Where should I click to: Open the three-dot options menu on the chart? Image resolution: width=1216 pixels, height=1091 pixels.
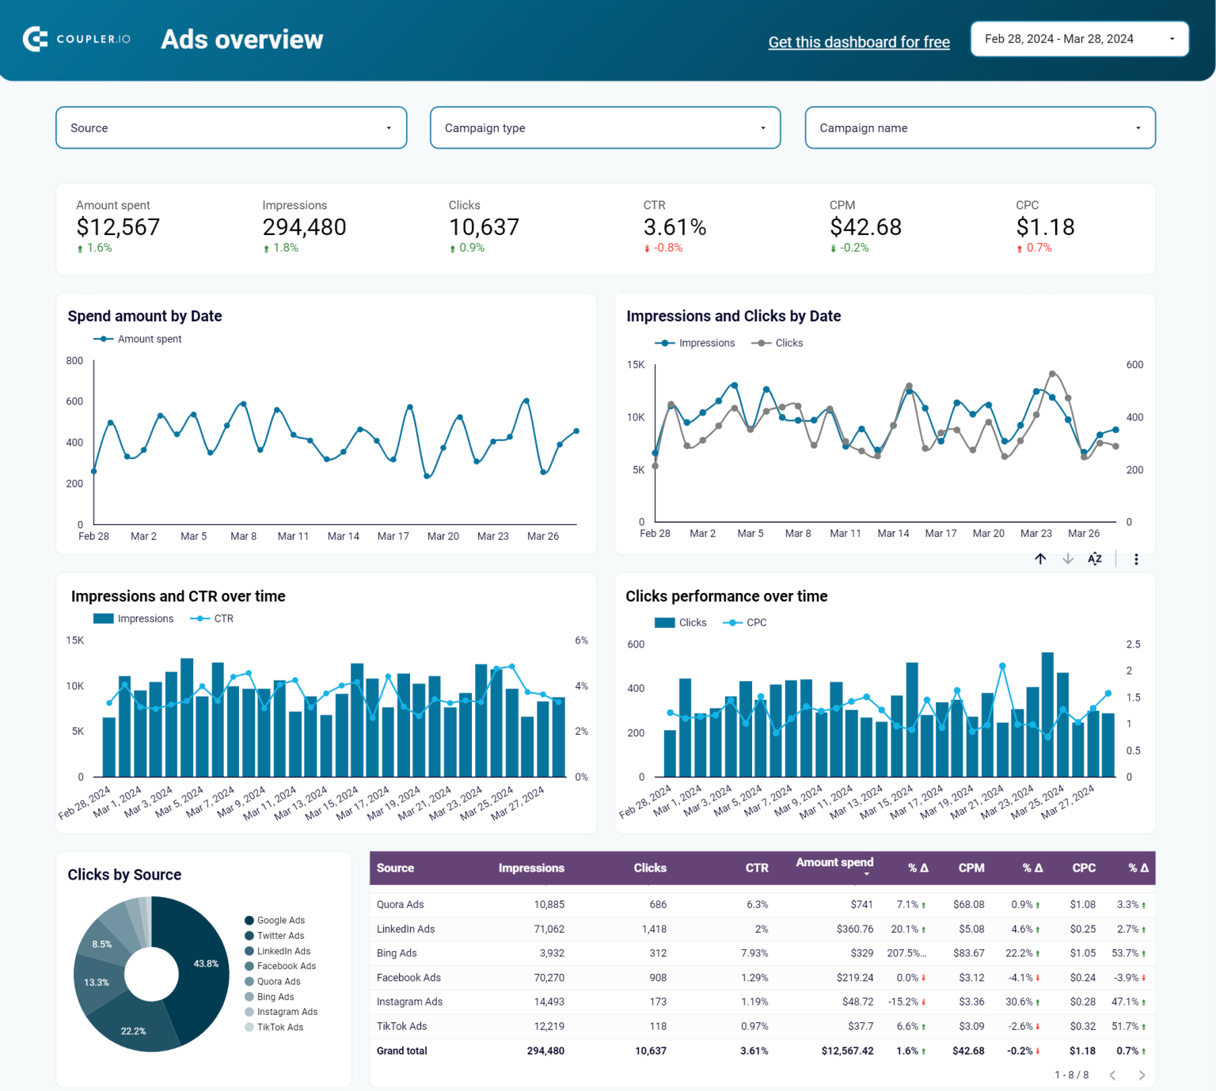1136,558
